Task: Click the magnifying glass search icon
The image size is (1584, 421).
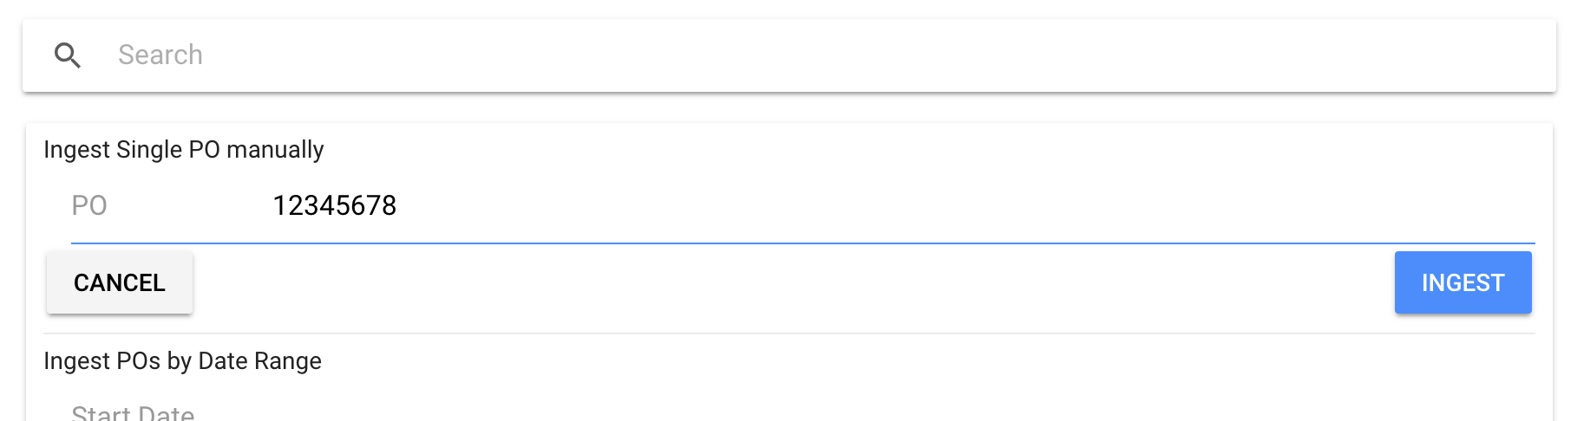Action: [x=68, y=55]
